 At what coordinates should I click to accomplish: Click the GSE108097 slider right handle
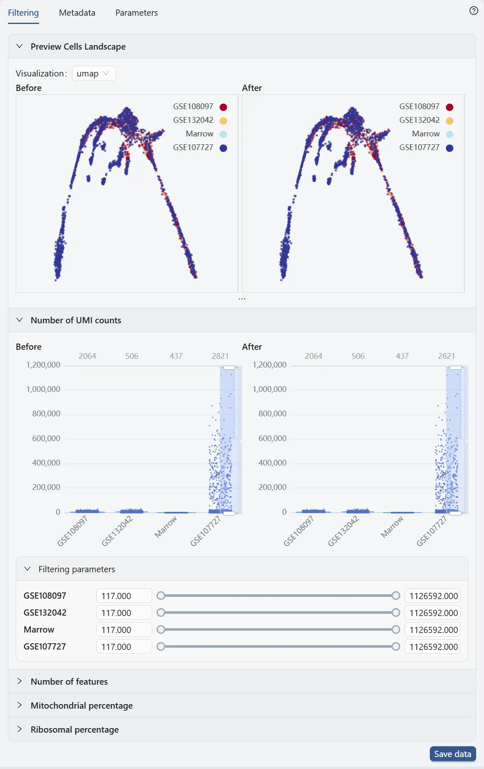(x=396, y=595)
